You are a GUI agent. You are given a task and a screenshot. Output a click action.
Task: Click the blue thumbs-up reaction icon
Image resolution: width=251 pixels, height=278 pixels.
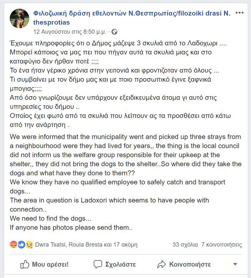click(21, 244)
